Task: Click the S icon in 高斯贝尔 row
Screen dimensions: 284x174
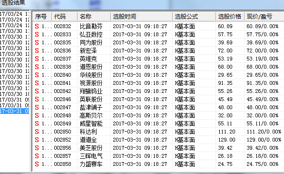Action: pyautogui.click(x=37, y=115)
